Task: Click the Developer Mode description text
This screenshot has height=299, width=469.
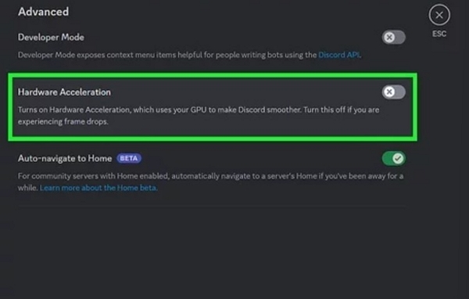Action: 189,55
